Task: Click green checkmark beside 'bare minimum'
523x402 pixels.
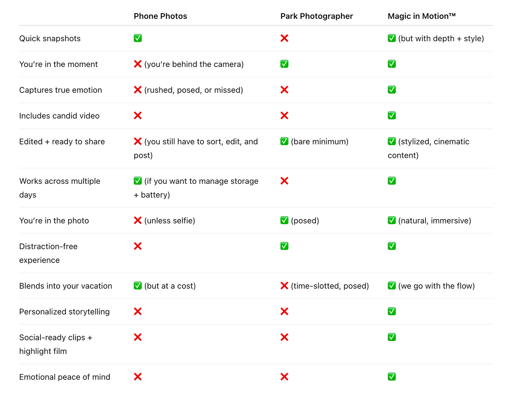Action: click(284, 141)
